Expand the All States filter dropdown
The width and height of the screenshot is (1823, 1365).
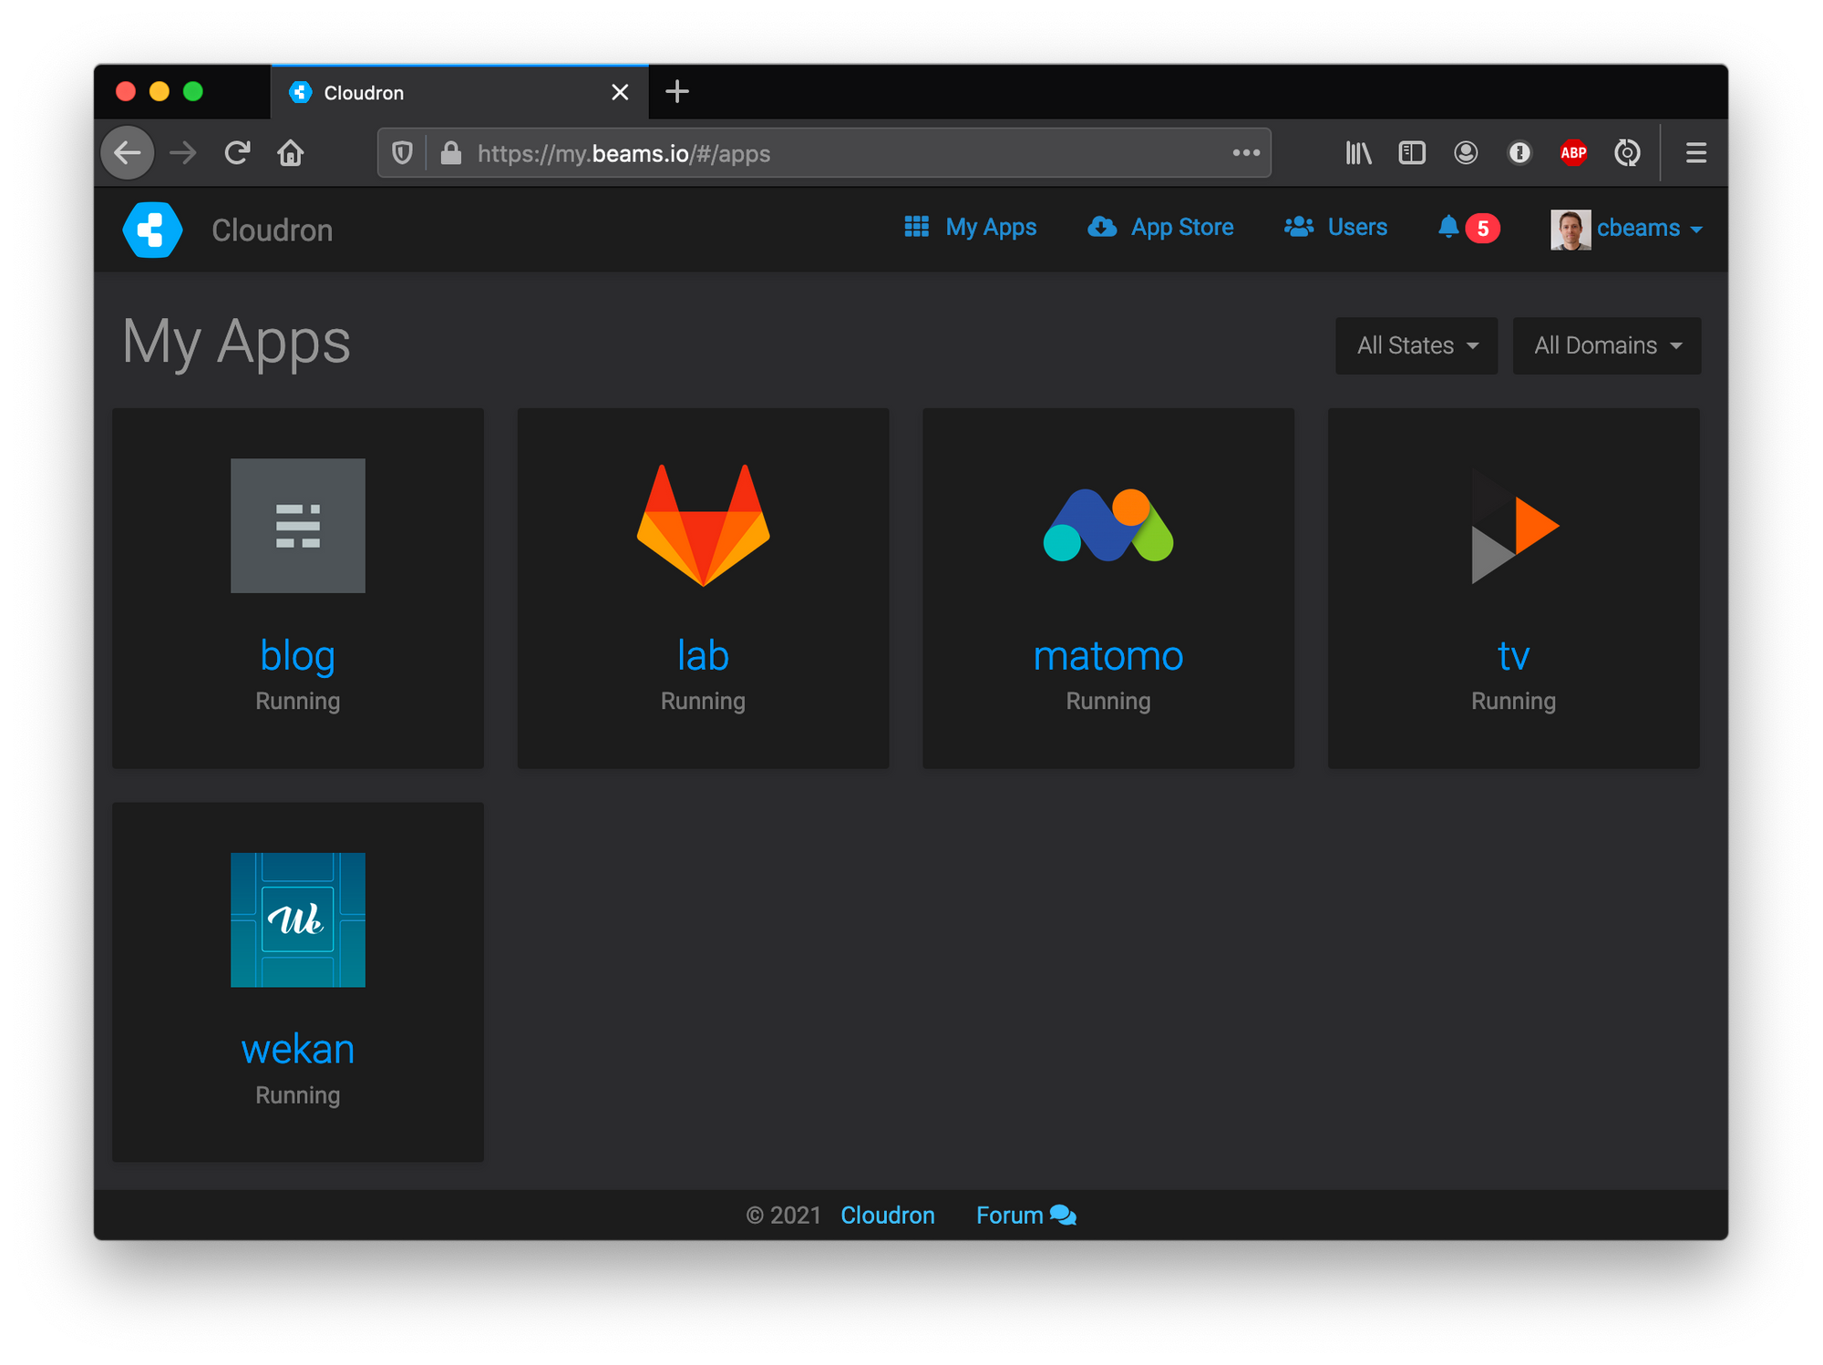click(1416, 345)
